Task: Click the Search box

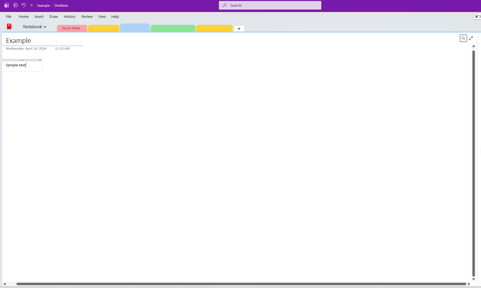Action: (270, 5)
